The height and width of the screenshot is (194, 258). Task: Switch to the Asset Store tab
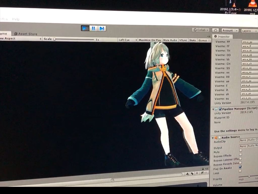click(x=26, y=34)
